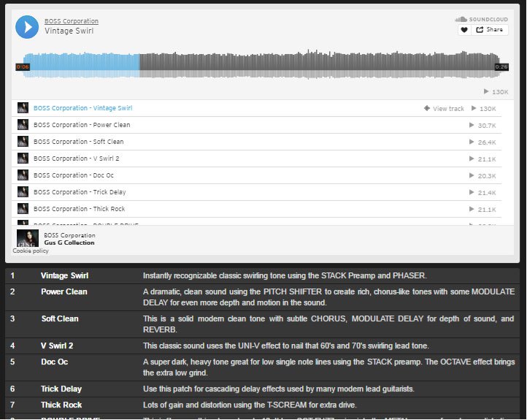Click row number 1 in patch table

pos(12,276)
